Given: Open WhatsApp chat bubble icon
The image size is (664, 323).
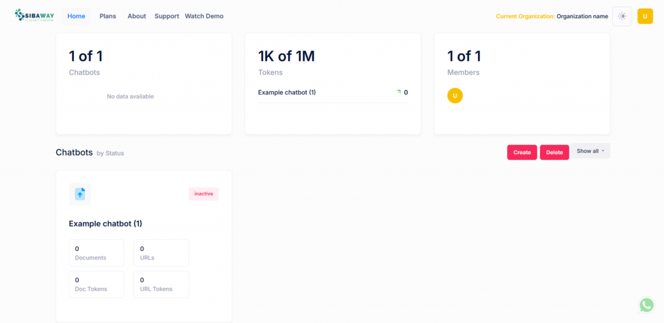Looking at the screenshot, I should (646, 305).
